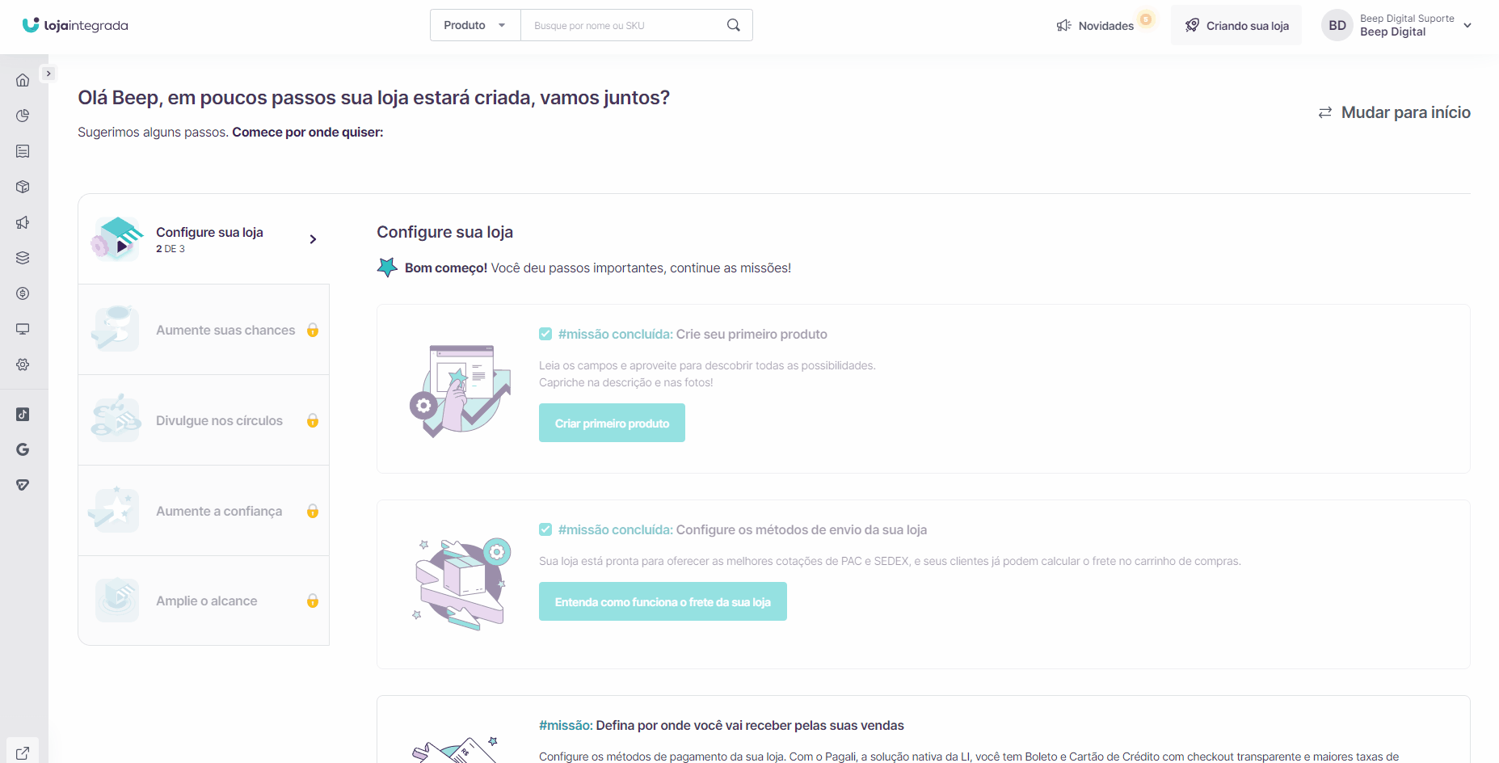Image resolution: width=1499 pixels, height=763 pixels.
Task: Open the TikTok icon in sidebar
Action: 23,415
